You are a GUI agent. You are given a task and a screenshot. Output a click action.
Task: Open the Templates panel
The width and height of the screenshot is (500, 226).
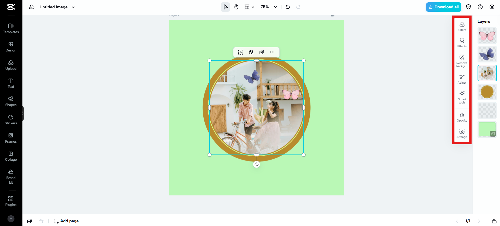11,28
